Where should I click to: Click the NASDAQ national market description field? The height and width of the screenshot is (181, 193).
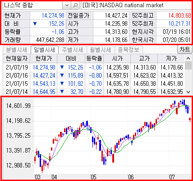click(137, 5)
